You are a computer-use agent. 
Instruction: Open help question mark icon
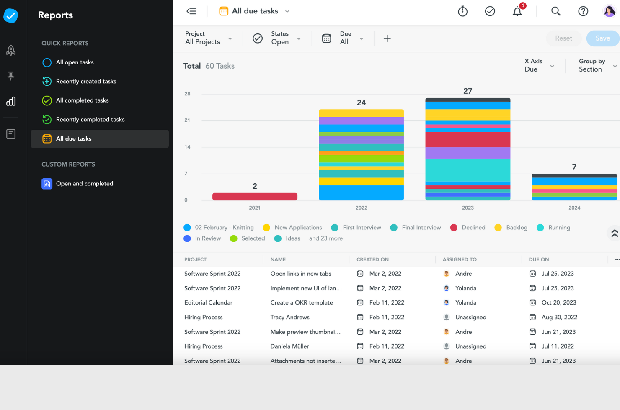583,11
